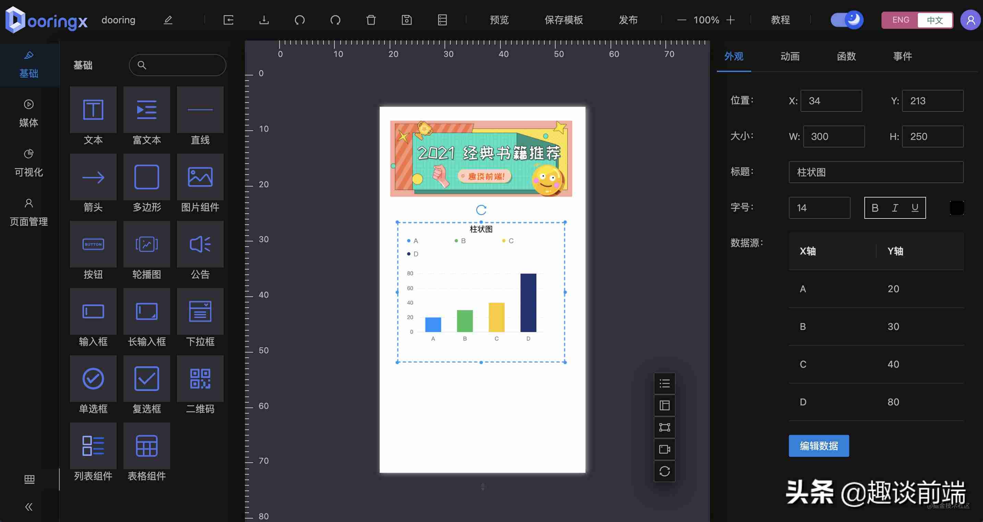Click the refresh icon in floating toolbar
The width and height of the screenshot is (983, 522).
pos(664,471)
